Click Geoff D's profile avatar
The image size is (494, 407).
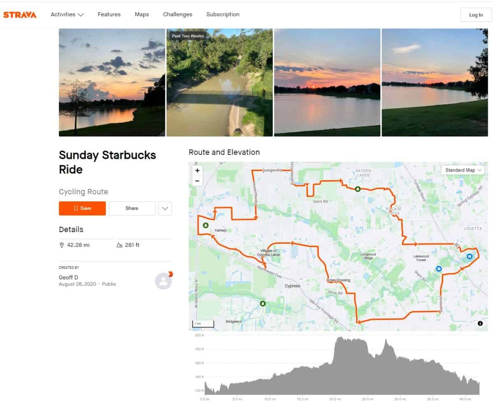pos(163,281)
